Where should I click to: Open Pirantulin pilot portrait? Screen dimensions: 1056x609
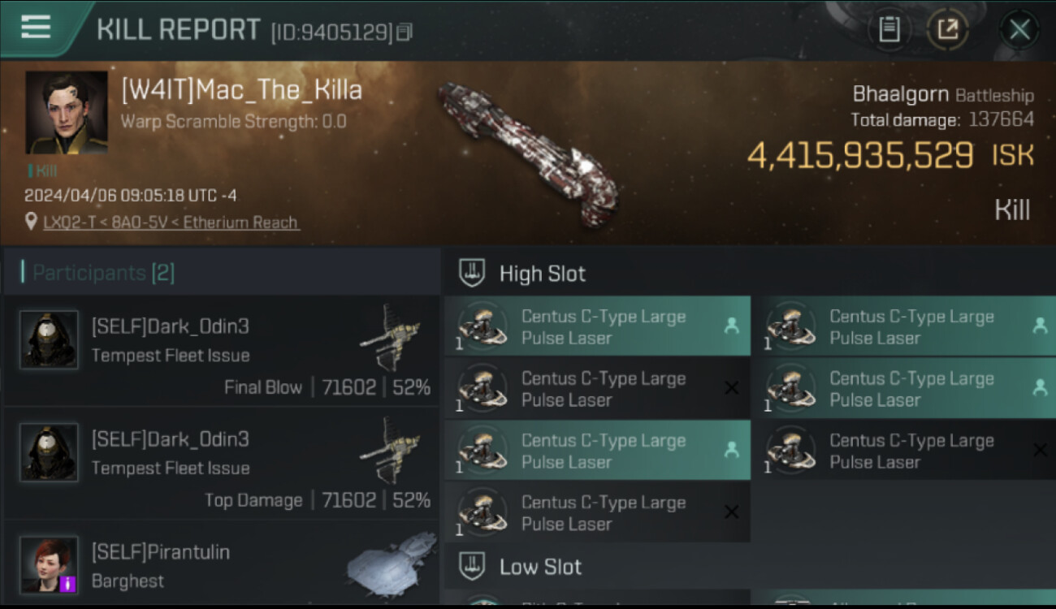(x=49, y=564)
